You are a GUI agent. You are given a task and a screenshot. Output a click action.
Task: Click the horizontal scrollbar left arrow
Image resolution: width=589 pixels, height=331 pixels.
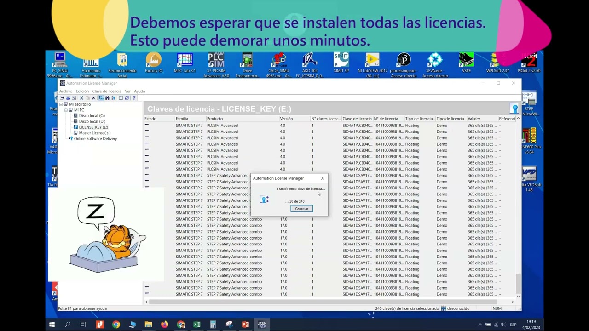pos(146,302)
